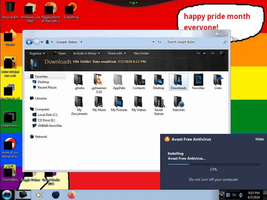Screen dimensions: 267x200
Task: Open the My Documents folder
Action: click(79, 106)
